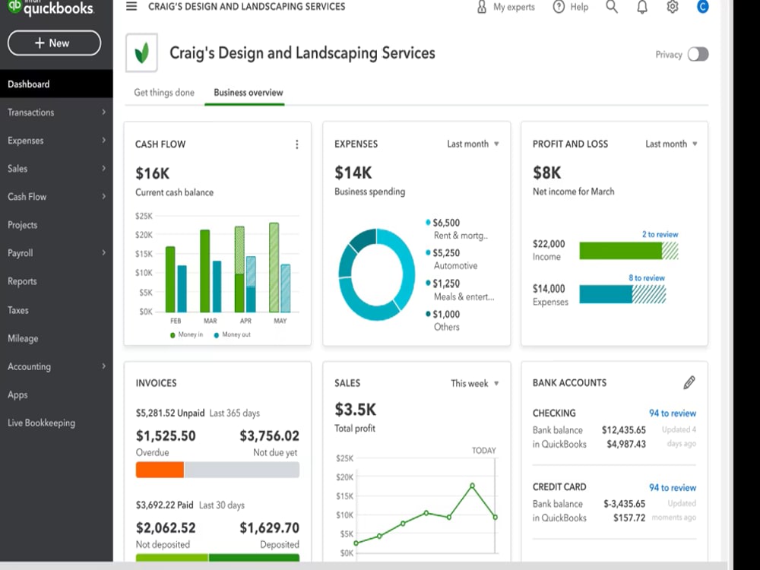Click the sales chart peak data point
This screenshot has height=570, width=760.
[x=472, y=485]
